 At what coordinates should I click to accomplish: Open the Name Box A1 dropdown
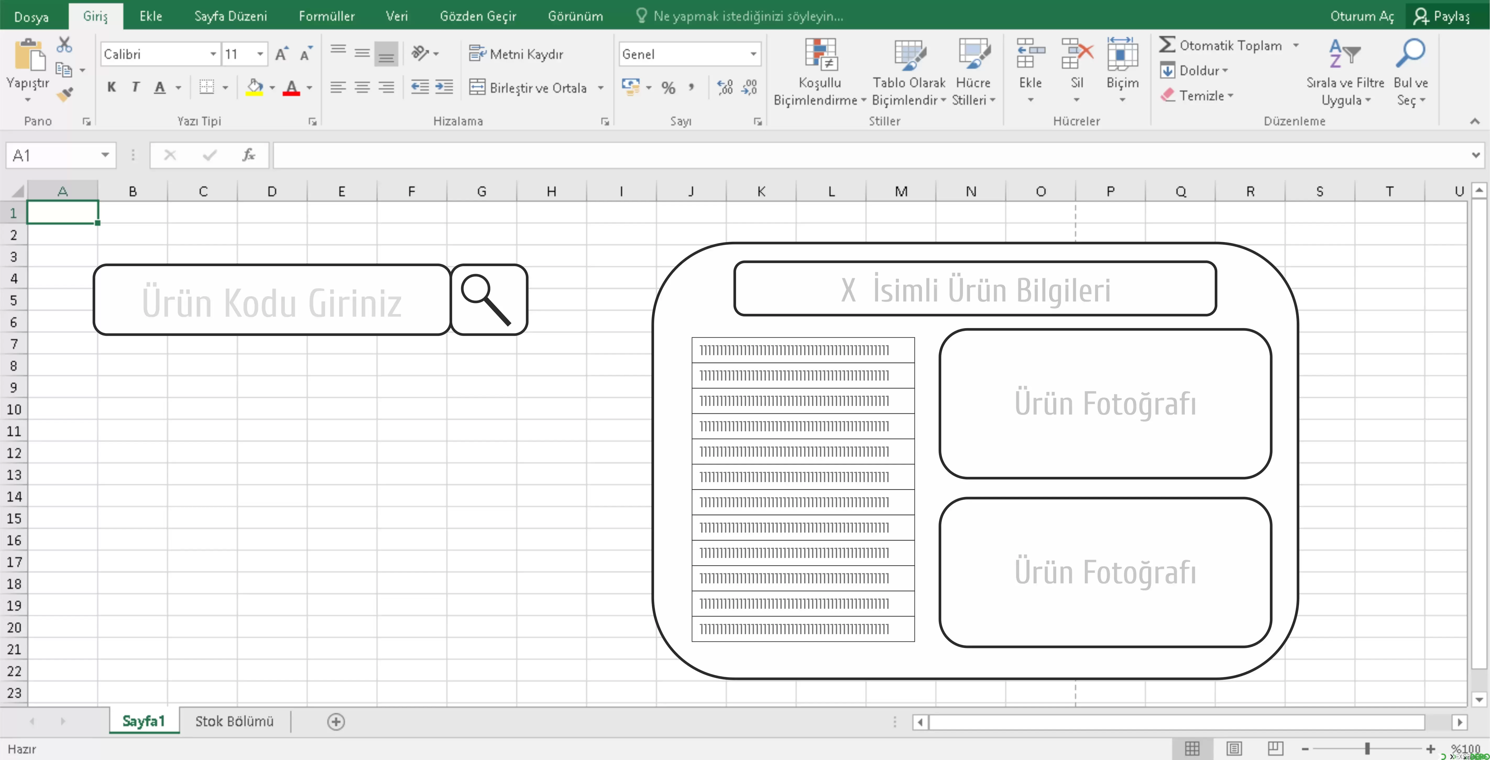pos(105,155)
